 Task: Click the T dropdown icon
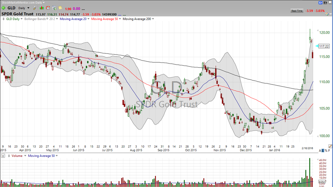(x=325, y=2)
